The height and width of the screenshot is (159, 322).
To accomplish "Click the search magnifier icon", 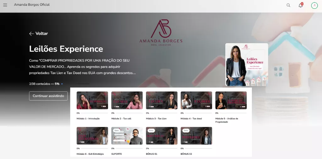I will point(288,5).
